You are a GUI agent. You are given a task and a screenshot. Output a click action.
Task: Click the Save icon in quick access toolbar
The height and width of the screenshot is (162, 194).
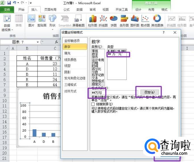click(x=9, y=3)
